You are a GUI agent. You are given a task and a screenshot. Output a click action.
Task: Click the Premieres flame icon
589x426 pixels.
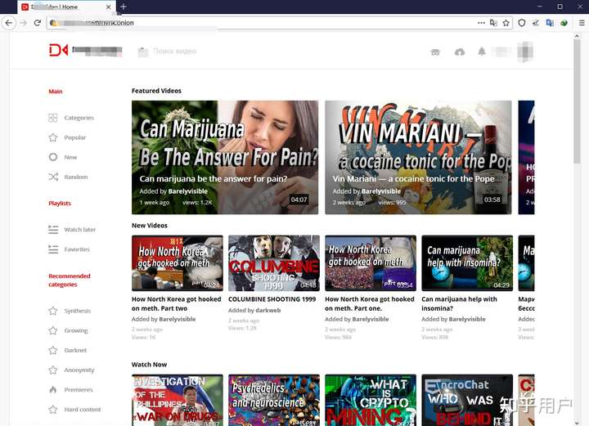click(53, 389)
